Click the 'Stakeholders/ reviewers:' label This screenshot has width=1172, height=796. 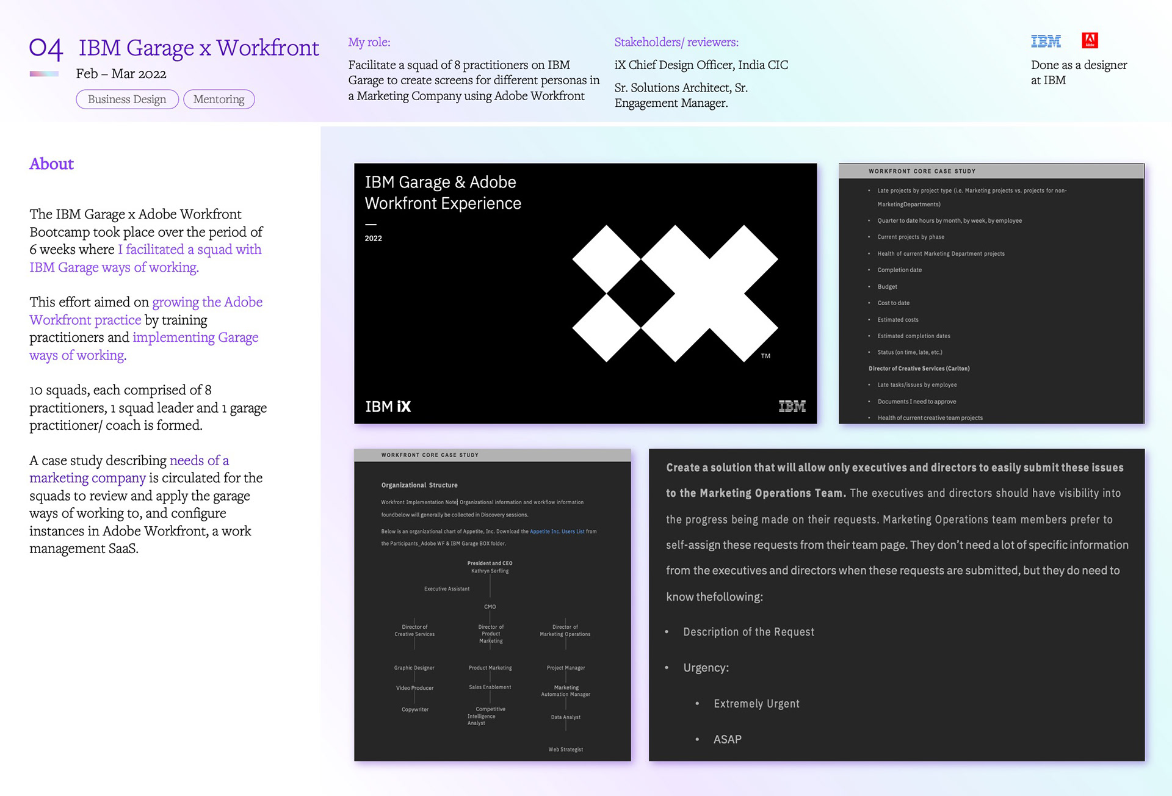coord(676,42)
